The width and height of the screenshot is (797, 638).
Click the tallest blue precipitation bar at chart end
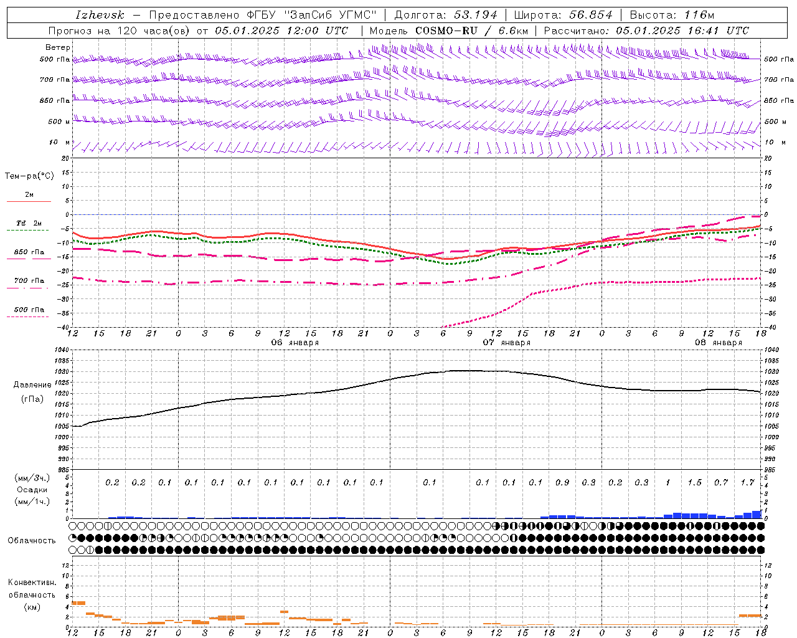click(x=757, y=515)
